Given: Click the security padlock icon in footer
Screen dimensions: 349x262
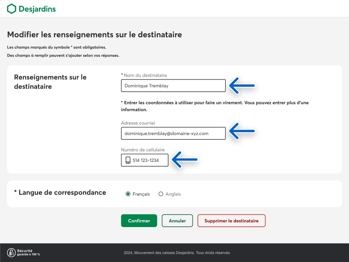Looking at the screenshot, I should (11, 252).
